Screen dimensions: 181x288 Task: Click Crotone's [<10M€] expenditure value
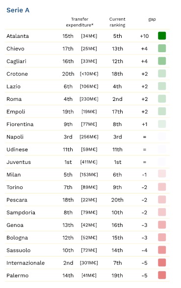(x=89, y=74)
